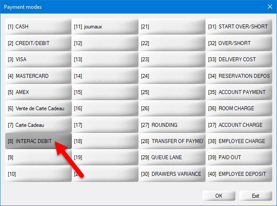The image size is (277, 206).
Task: Select the ROUNDING payment mode
Action: 172,125
